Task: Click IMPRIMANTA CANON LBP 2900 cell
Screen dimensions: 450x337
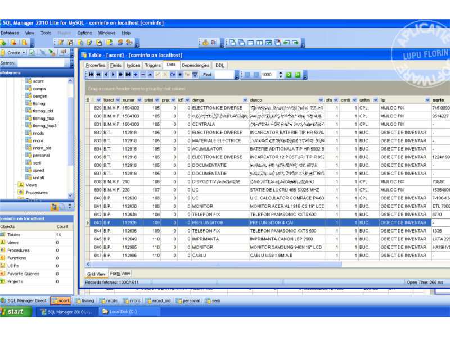Action: point(287,239)
